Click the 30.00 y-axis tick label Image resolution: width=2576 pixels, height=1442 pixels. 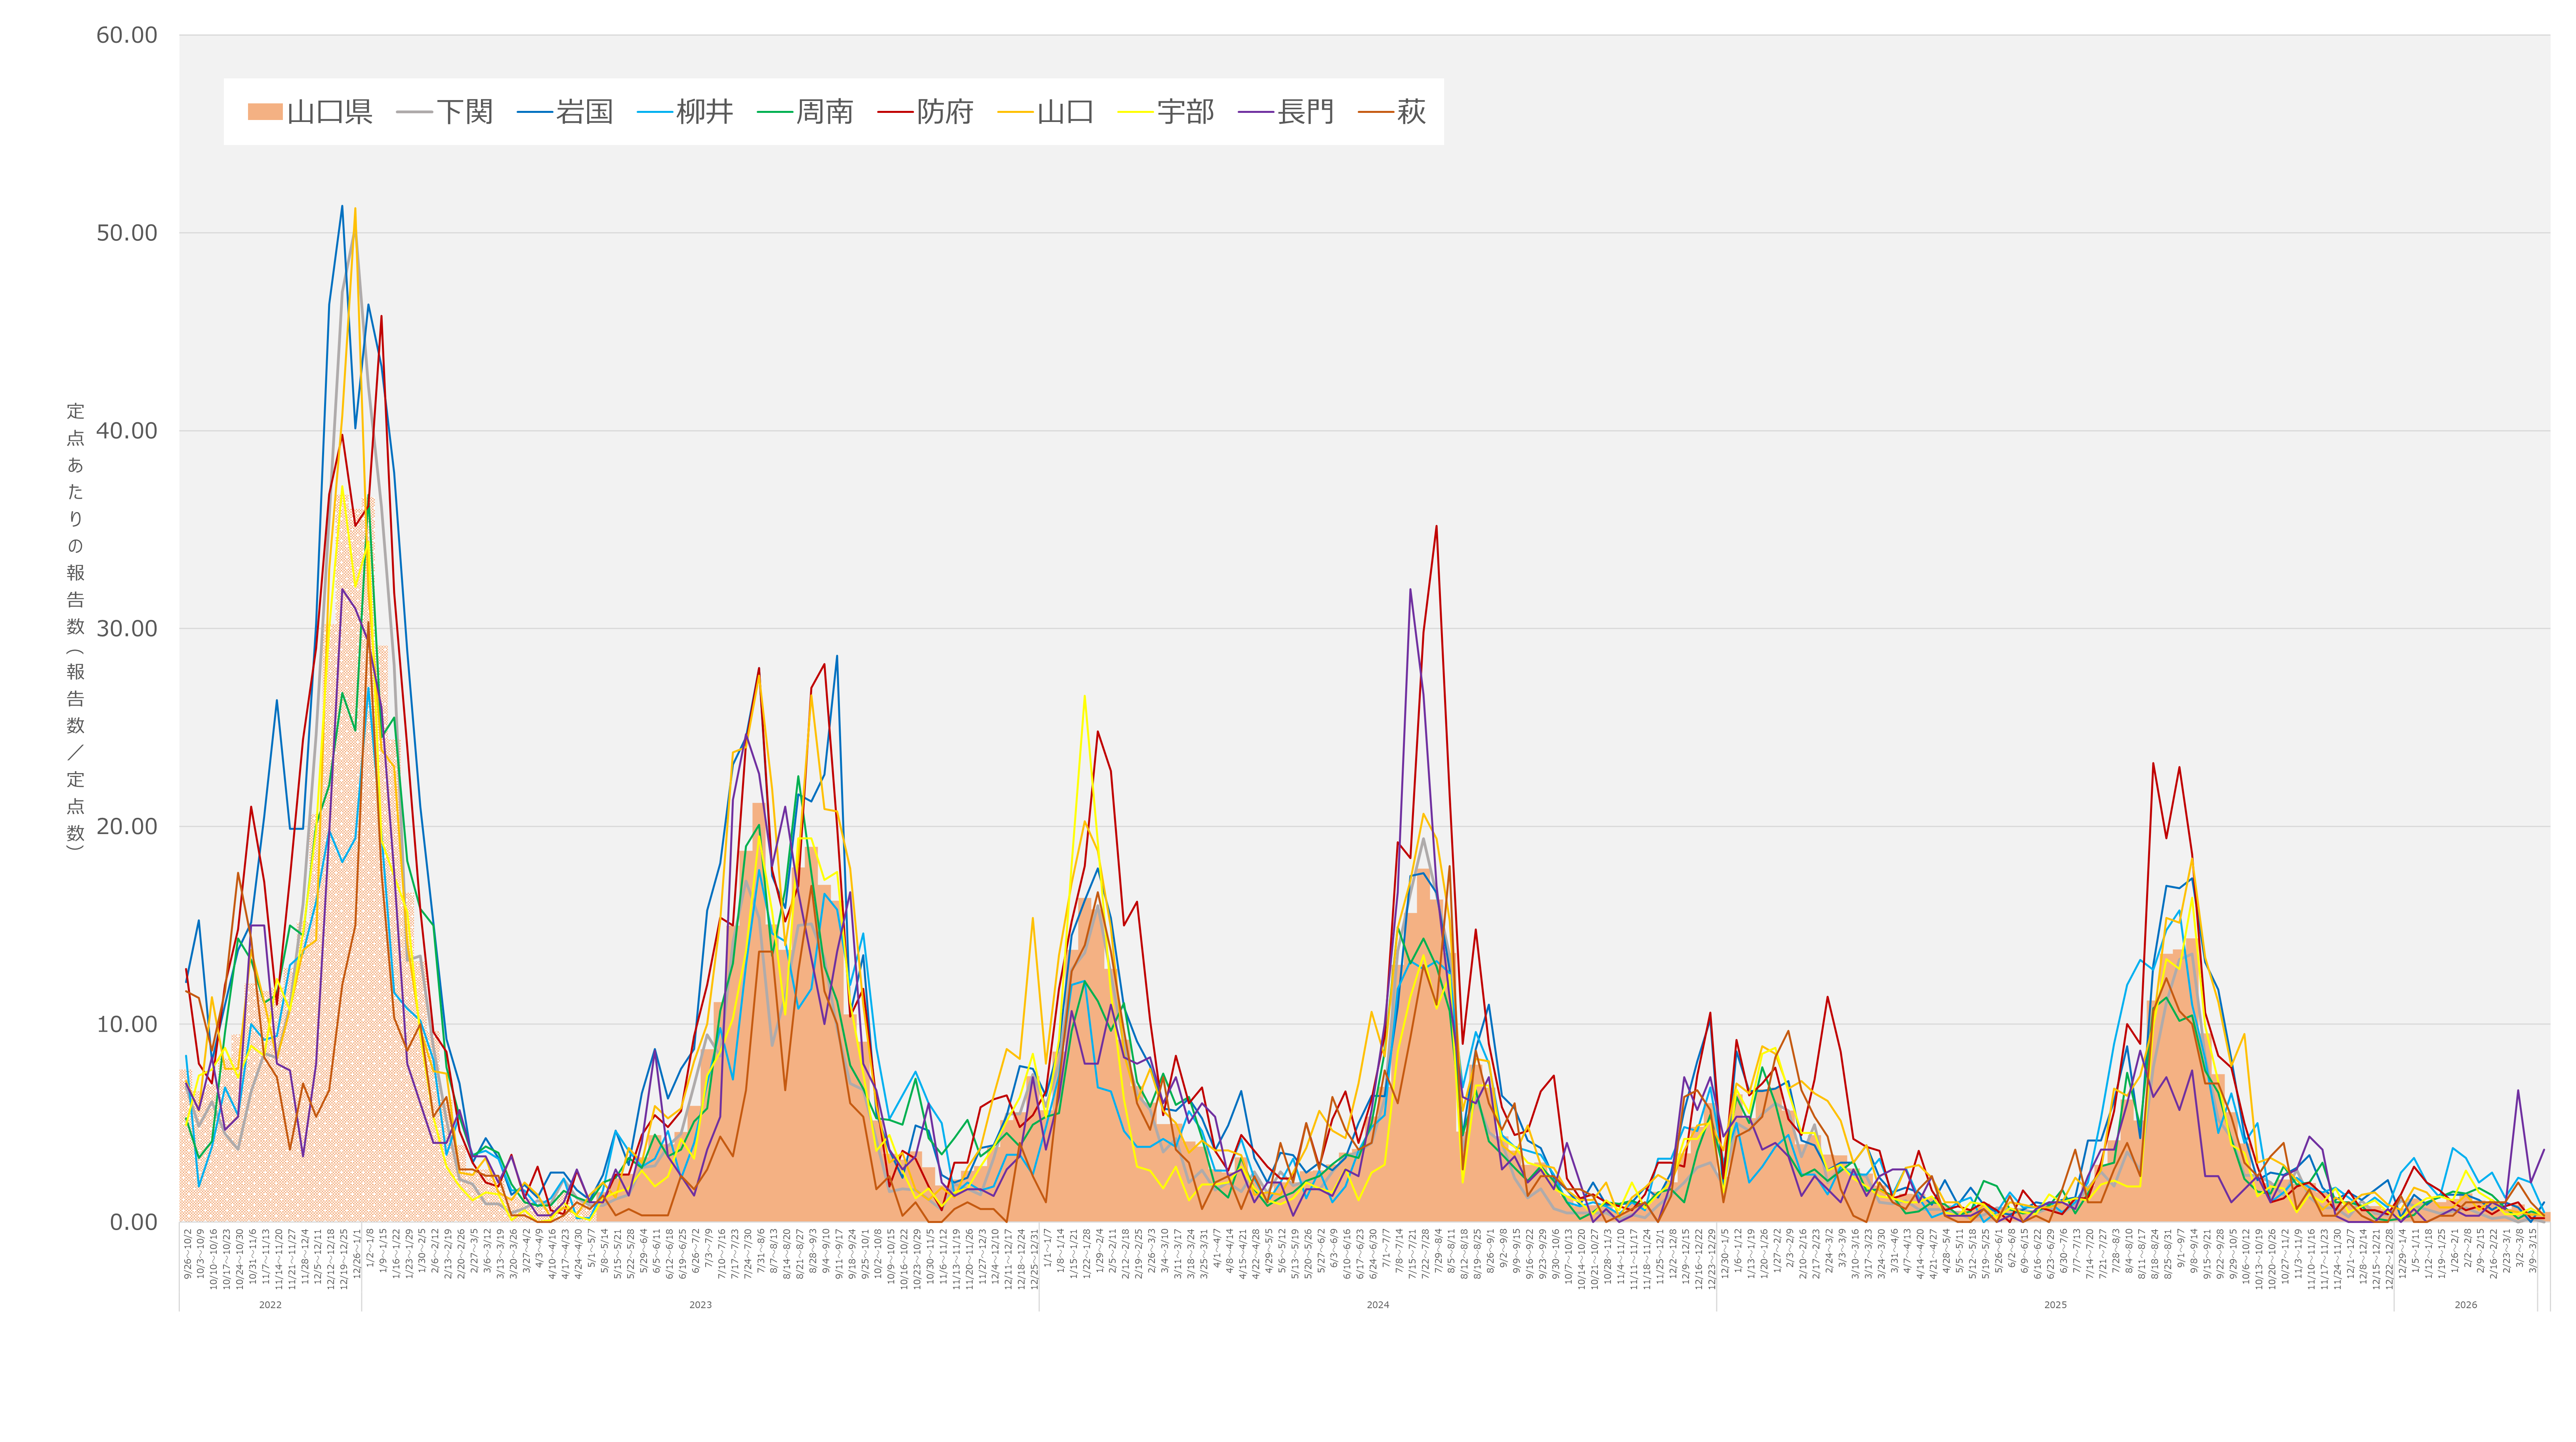coord(127,629)
